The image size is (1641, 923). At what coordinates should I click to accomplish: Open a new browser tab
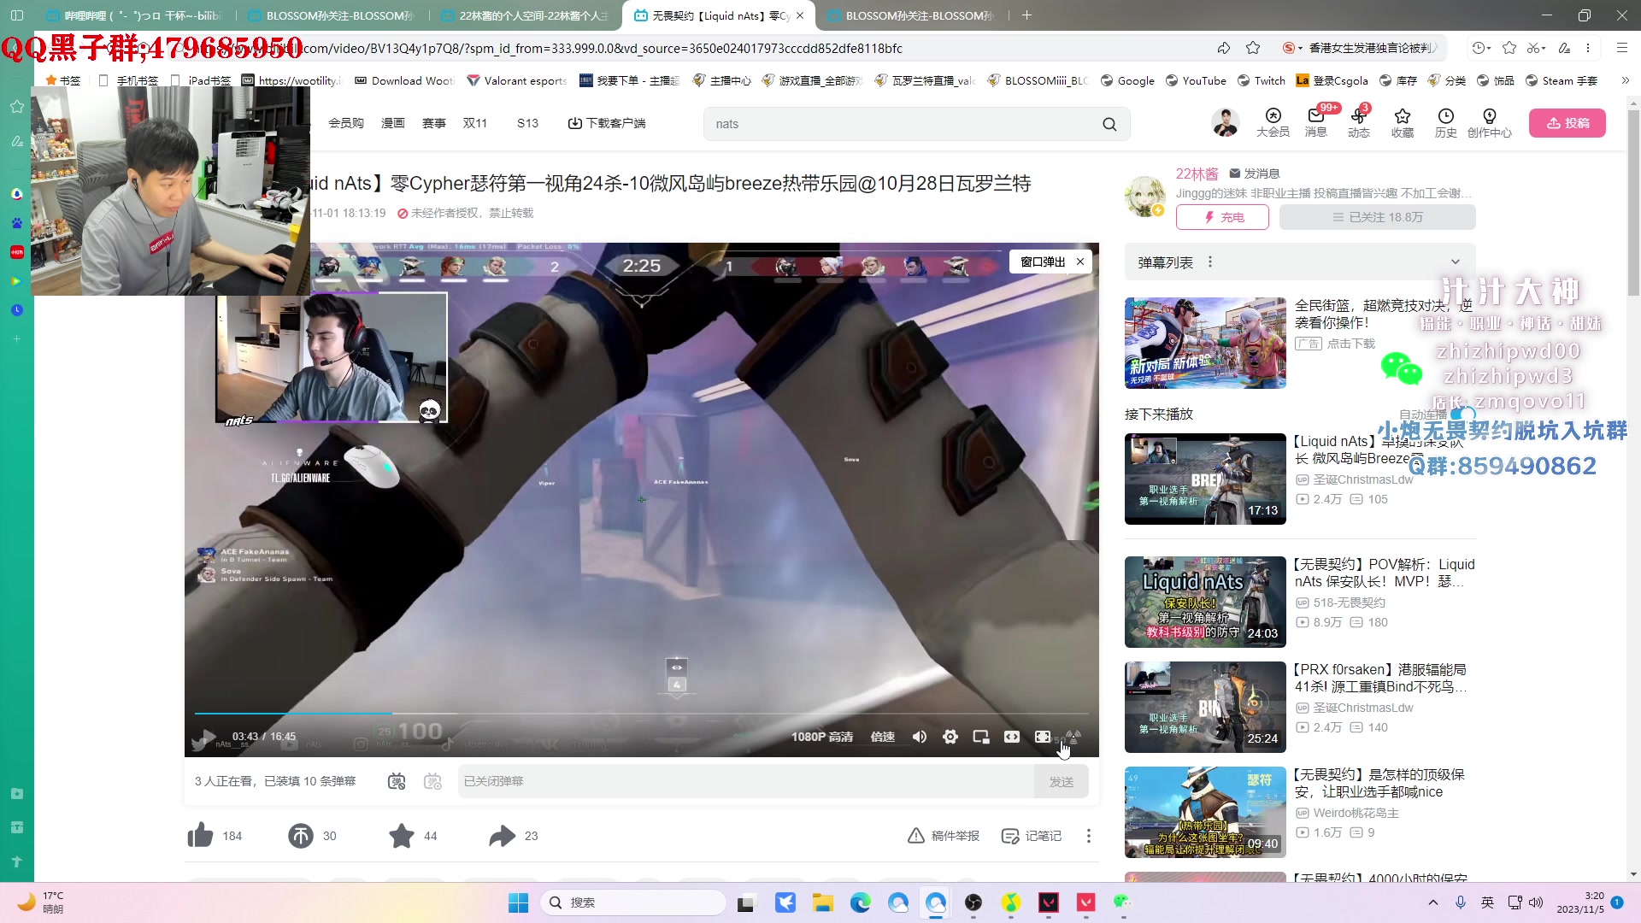[1026, 15]
